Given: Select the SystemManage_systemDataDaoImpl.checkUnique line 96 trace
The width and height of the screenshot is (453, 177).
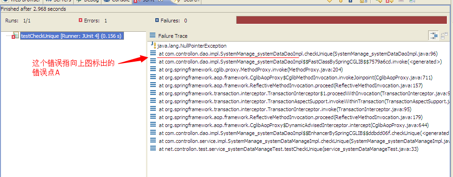Looking at the screenshot, I should (298, 54).
